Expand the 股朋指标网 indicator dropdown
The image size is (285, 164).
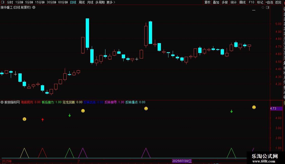2,102
